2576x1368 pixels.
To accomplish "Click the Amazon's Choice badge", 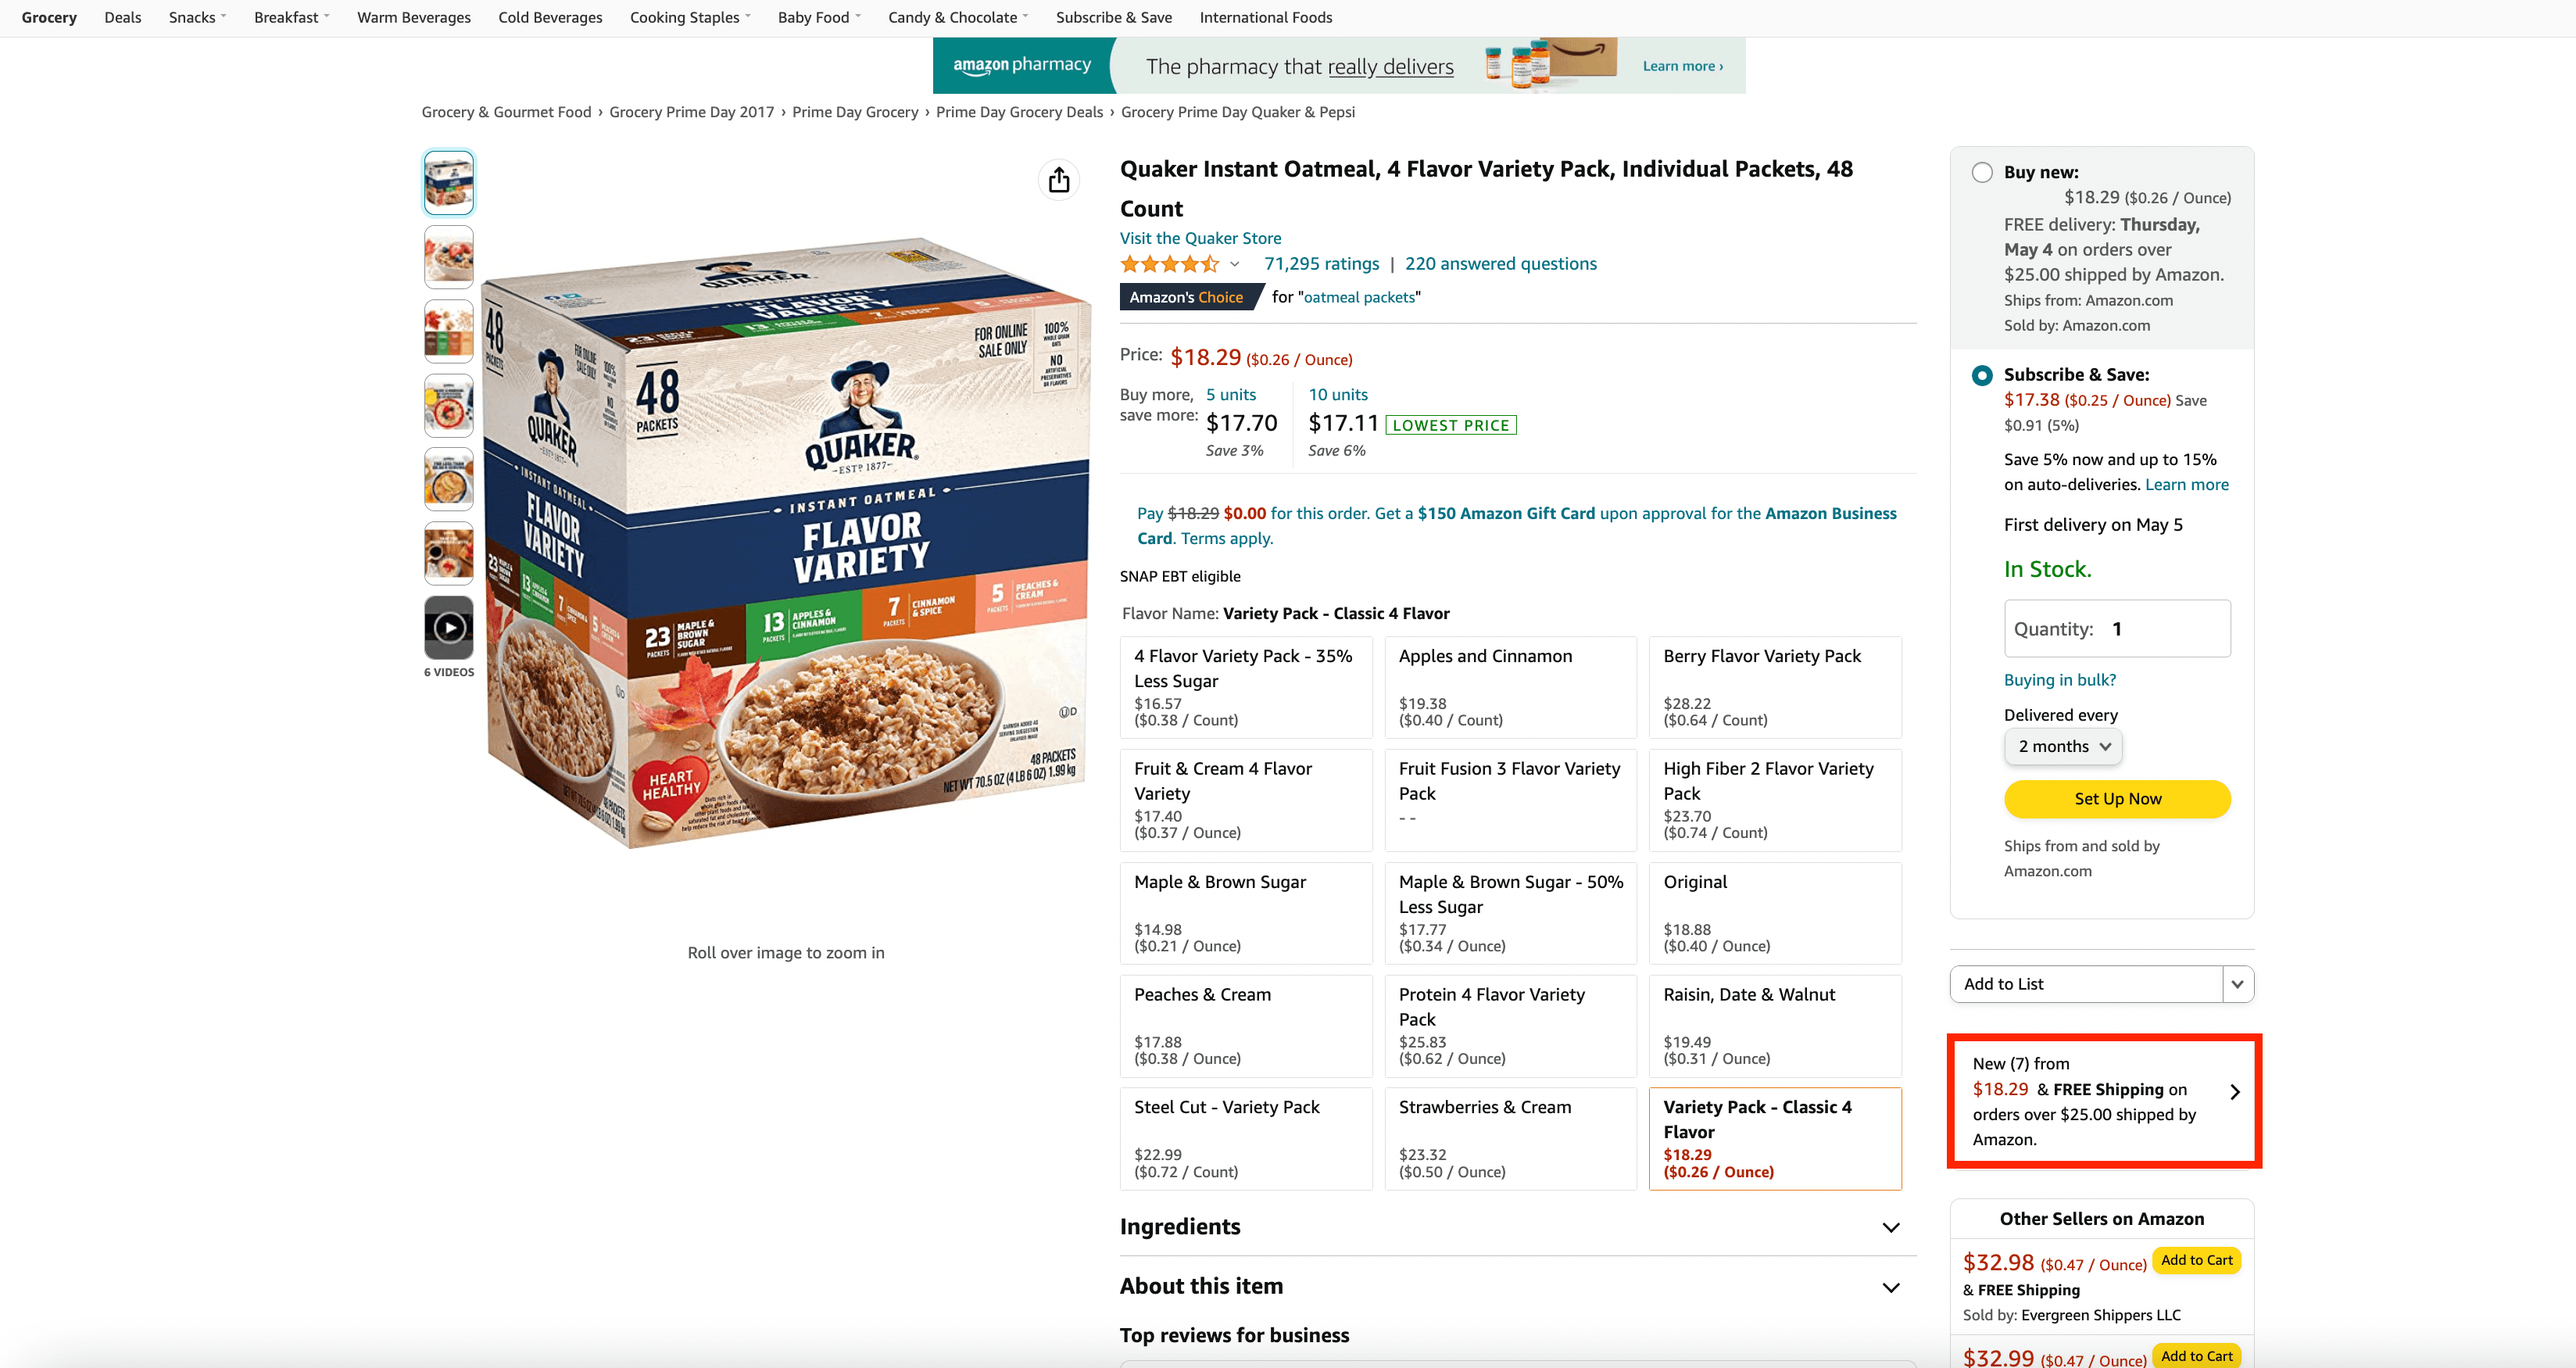I will coord(1186,297).
